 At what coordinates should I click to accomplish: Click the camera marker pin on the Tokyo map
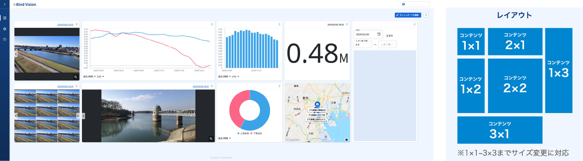coord(317,104)
